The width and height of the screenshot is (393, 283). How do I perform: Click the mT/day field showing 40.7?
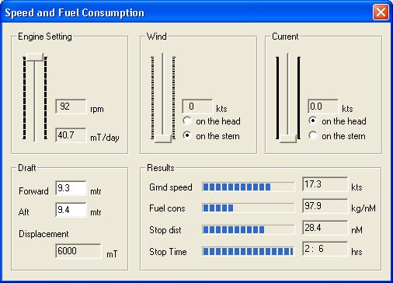tap(71, 135)
